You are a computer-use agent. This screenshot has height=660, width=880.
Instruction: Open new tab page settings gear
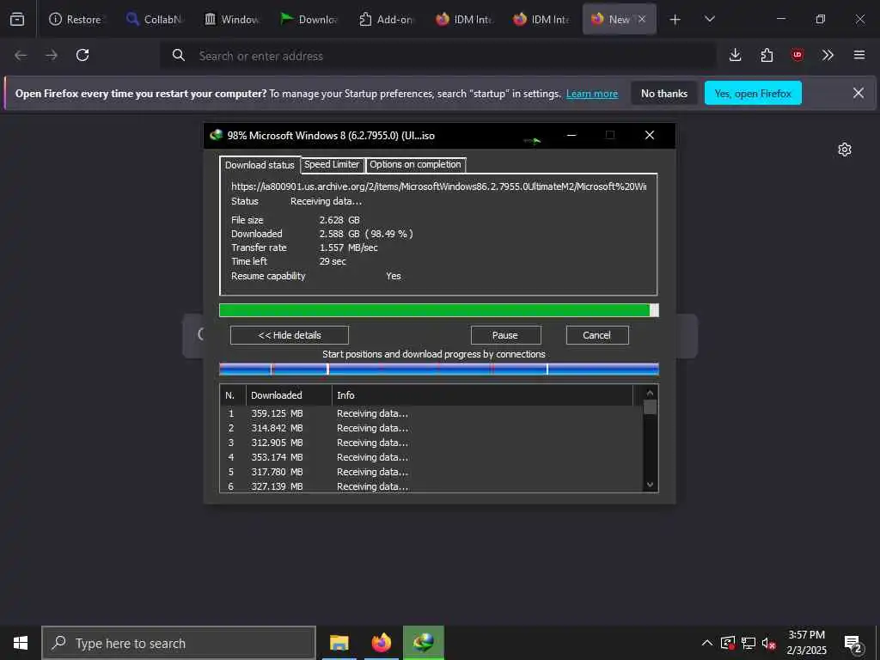845,150
